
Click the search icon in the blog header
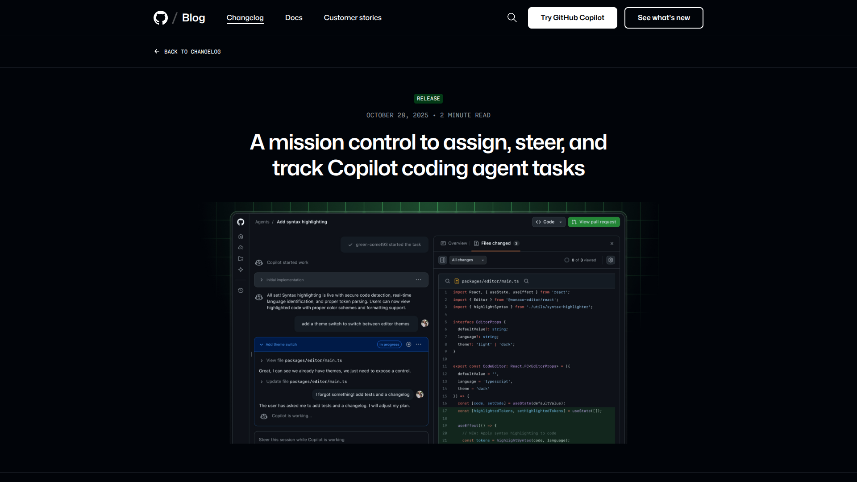pyautogui.click(x=512, y=17)
